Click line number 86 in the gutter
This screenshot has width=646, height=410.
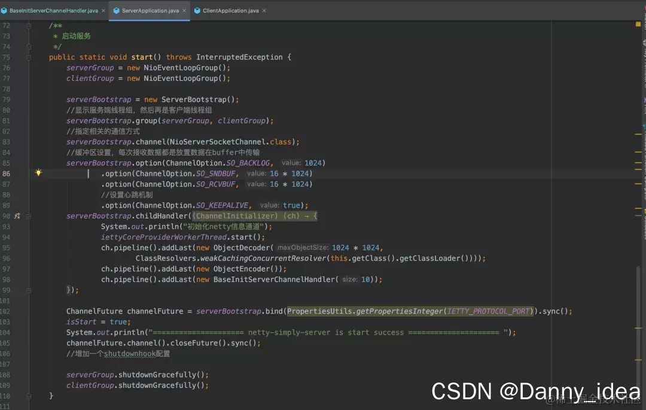coord(6,174)
